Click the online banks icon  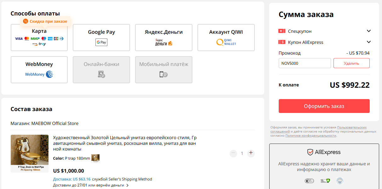point(101,74)
